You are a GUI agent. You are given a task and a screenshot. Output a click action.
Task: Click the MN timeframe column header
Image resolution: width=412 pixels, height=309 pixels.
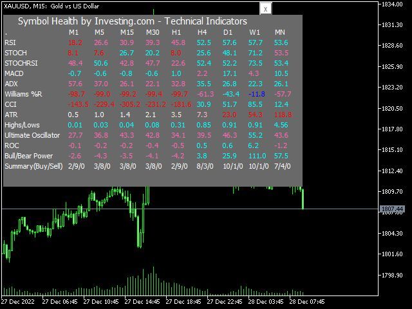click(280, 32)
